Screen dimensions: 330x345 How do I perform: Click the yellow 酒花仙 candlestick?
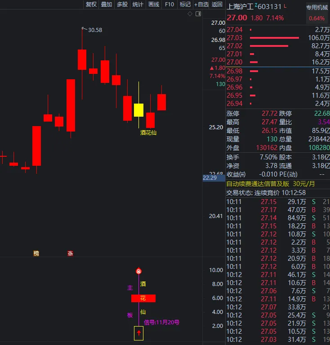[x=138, y=110]
